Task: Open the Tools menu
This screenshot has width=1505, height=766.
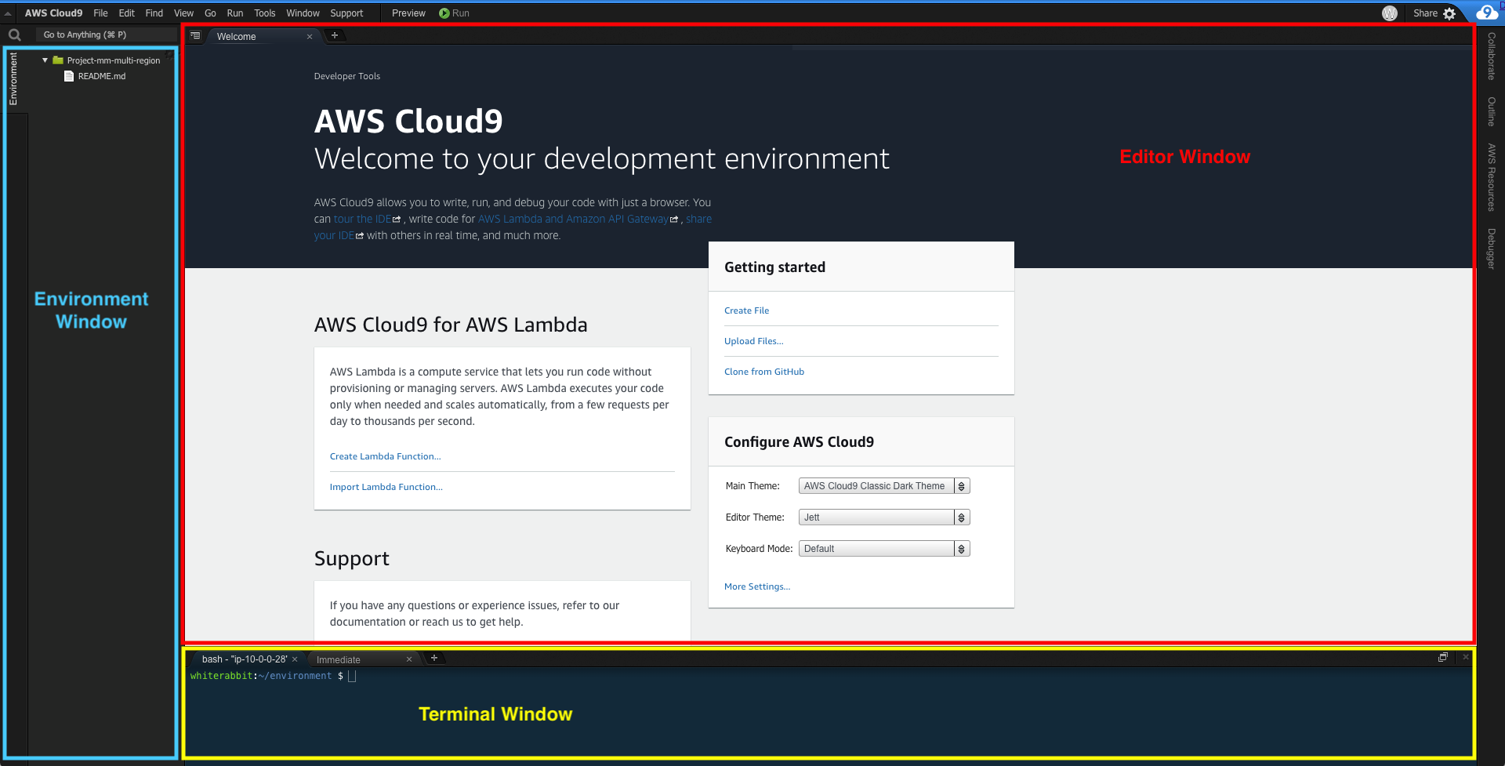Action: tap(264, 13)
